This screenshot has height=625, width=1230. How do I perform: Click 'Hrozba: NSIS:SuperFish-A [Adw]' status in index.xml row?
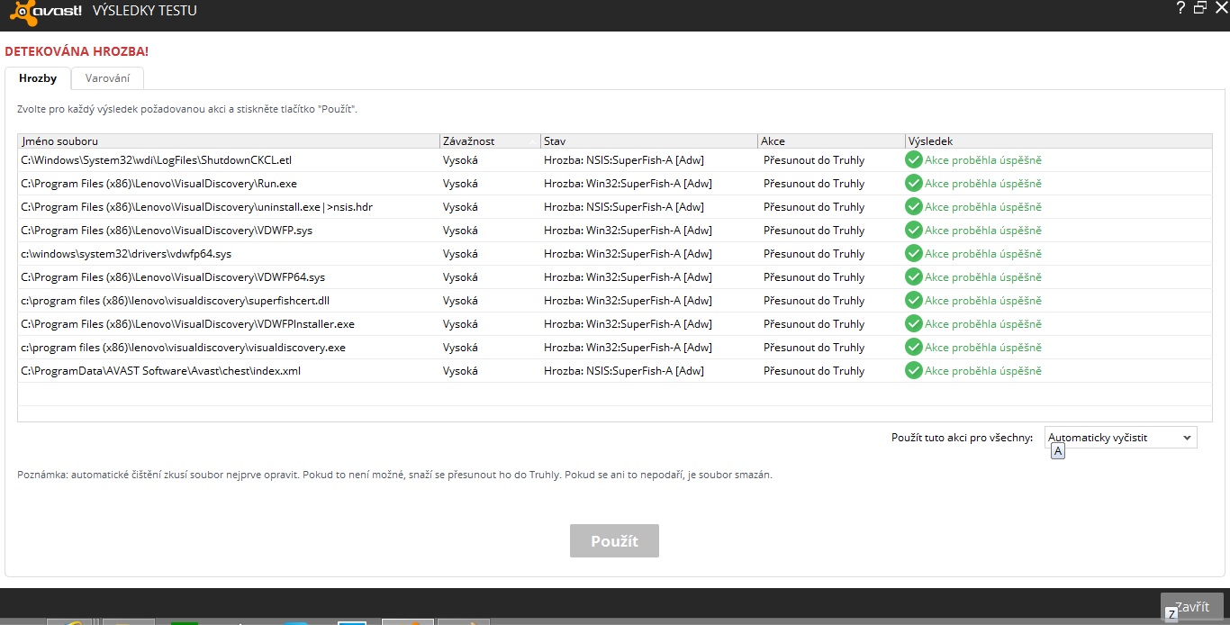click(624, 371)
